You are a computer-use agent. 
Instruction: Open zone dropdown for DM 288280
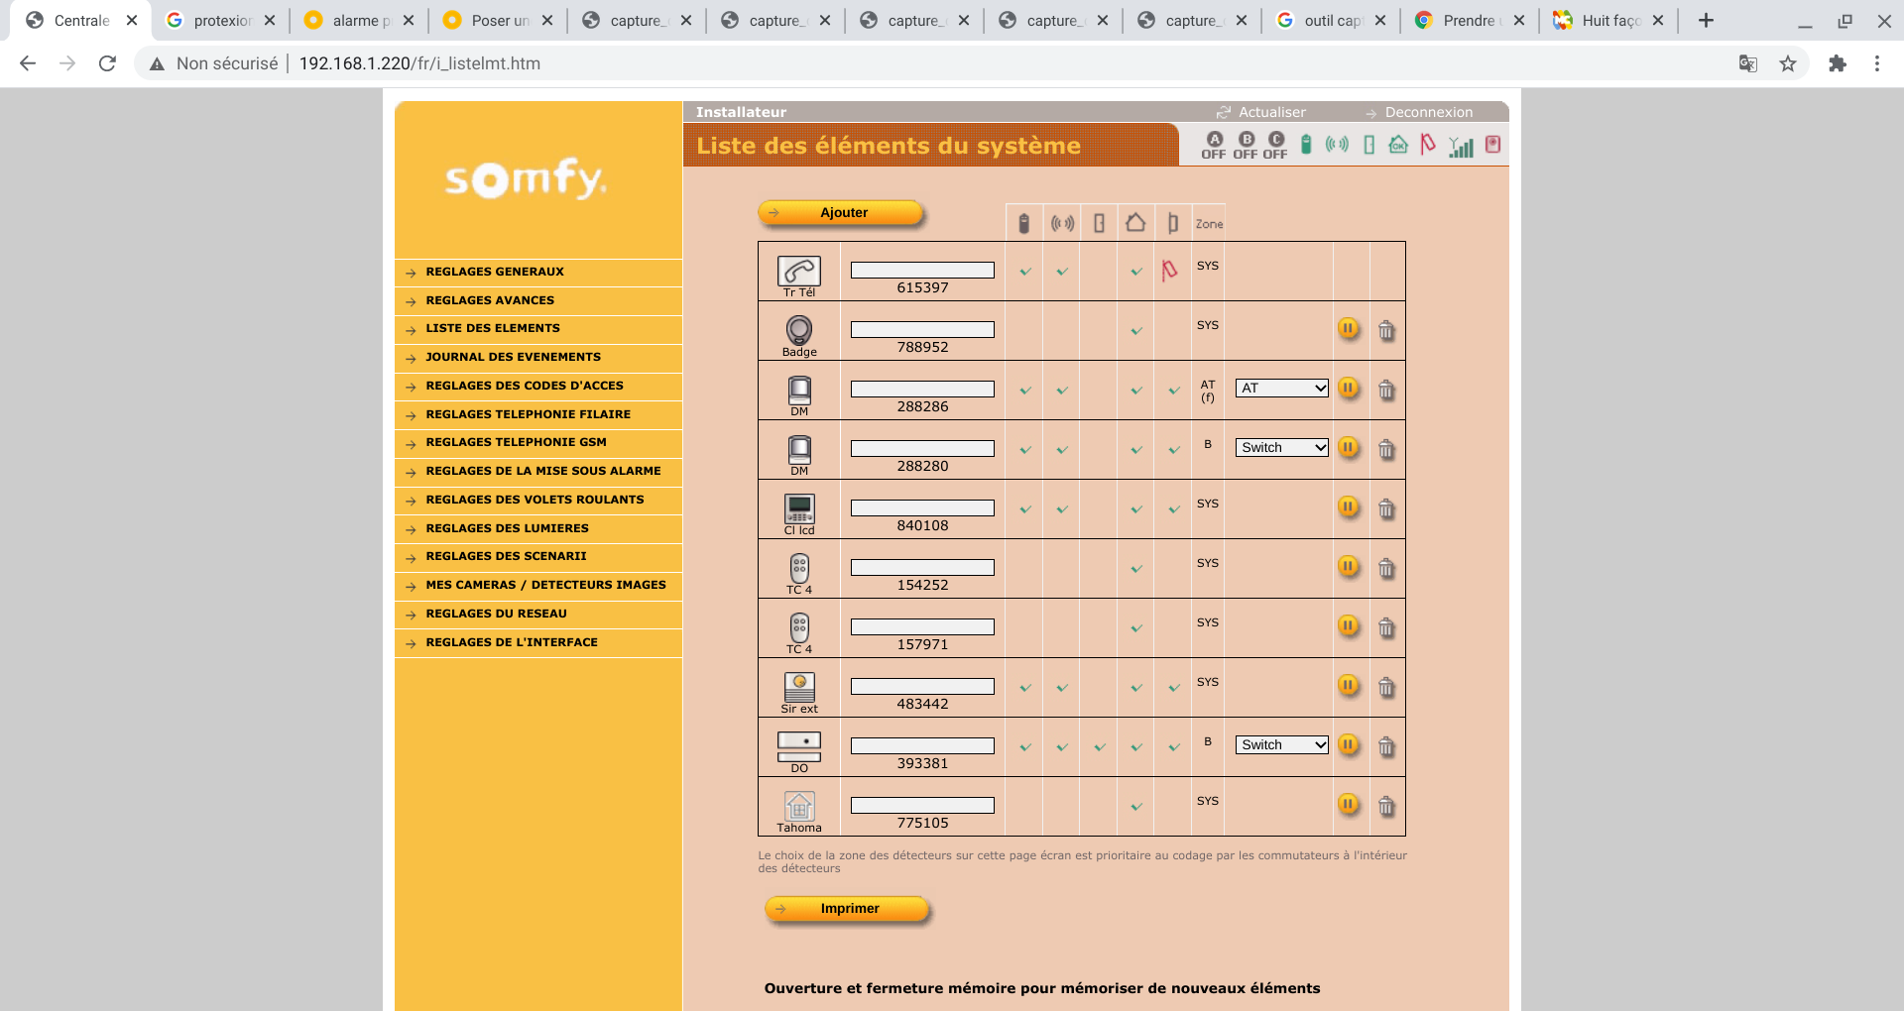(1281, 448)
